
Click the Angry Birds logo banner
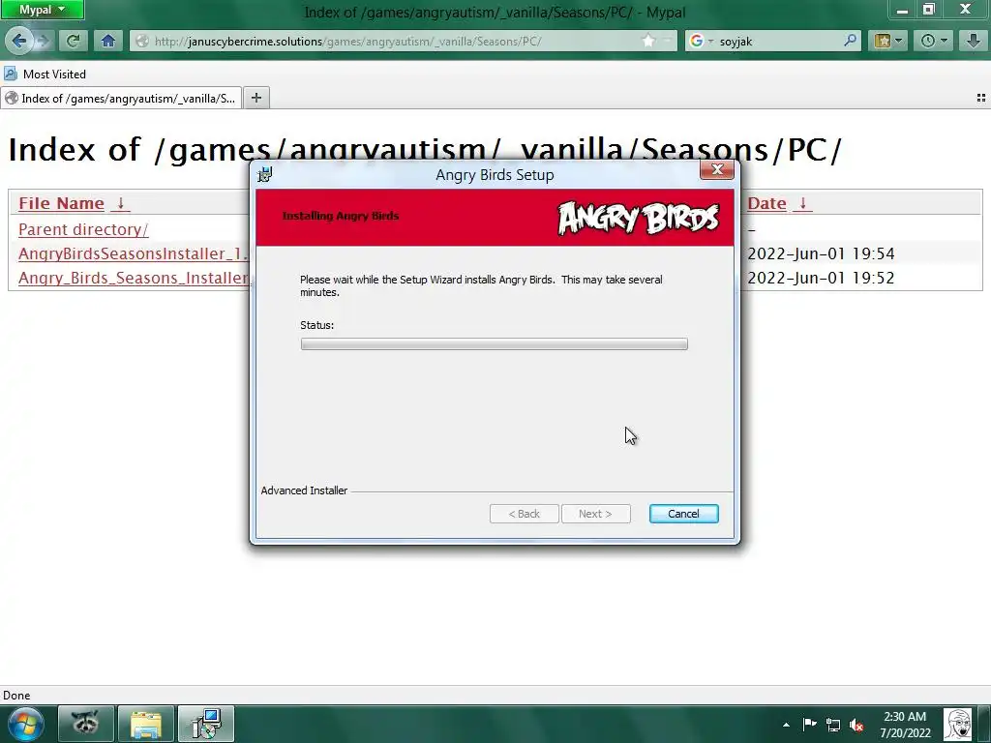[x=639, y=218]
